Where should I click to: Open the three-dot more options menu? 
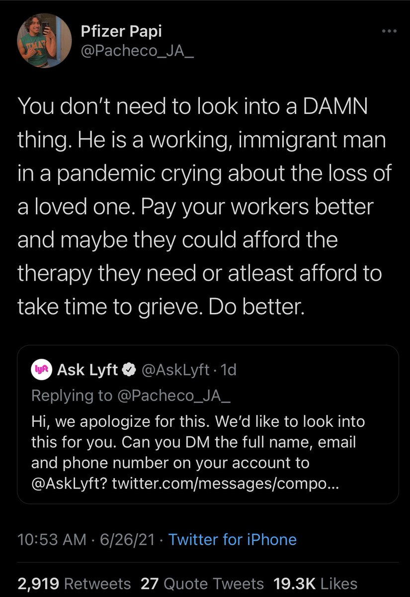(387, 31)
